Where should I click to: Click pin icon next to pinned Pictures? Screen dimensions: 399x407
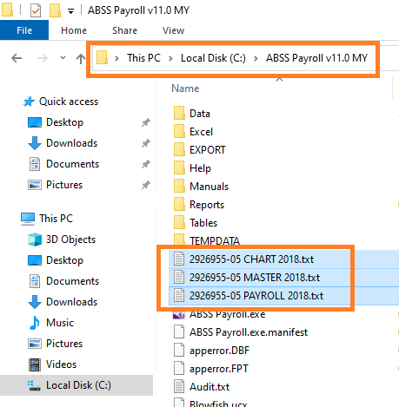[146, 185]
